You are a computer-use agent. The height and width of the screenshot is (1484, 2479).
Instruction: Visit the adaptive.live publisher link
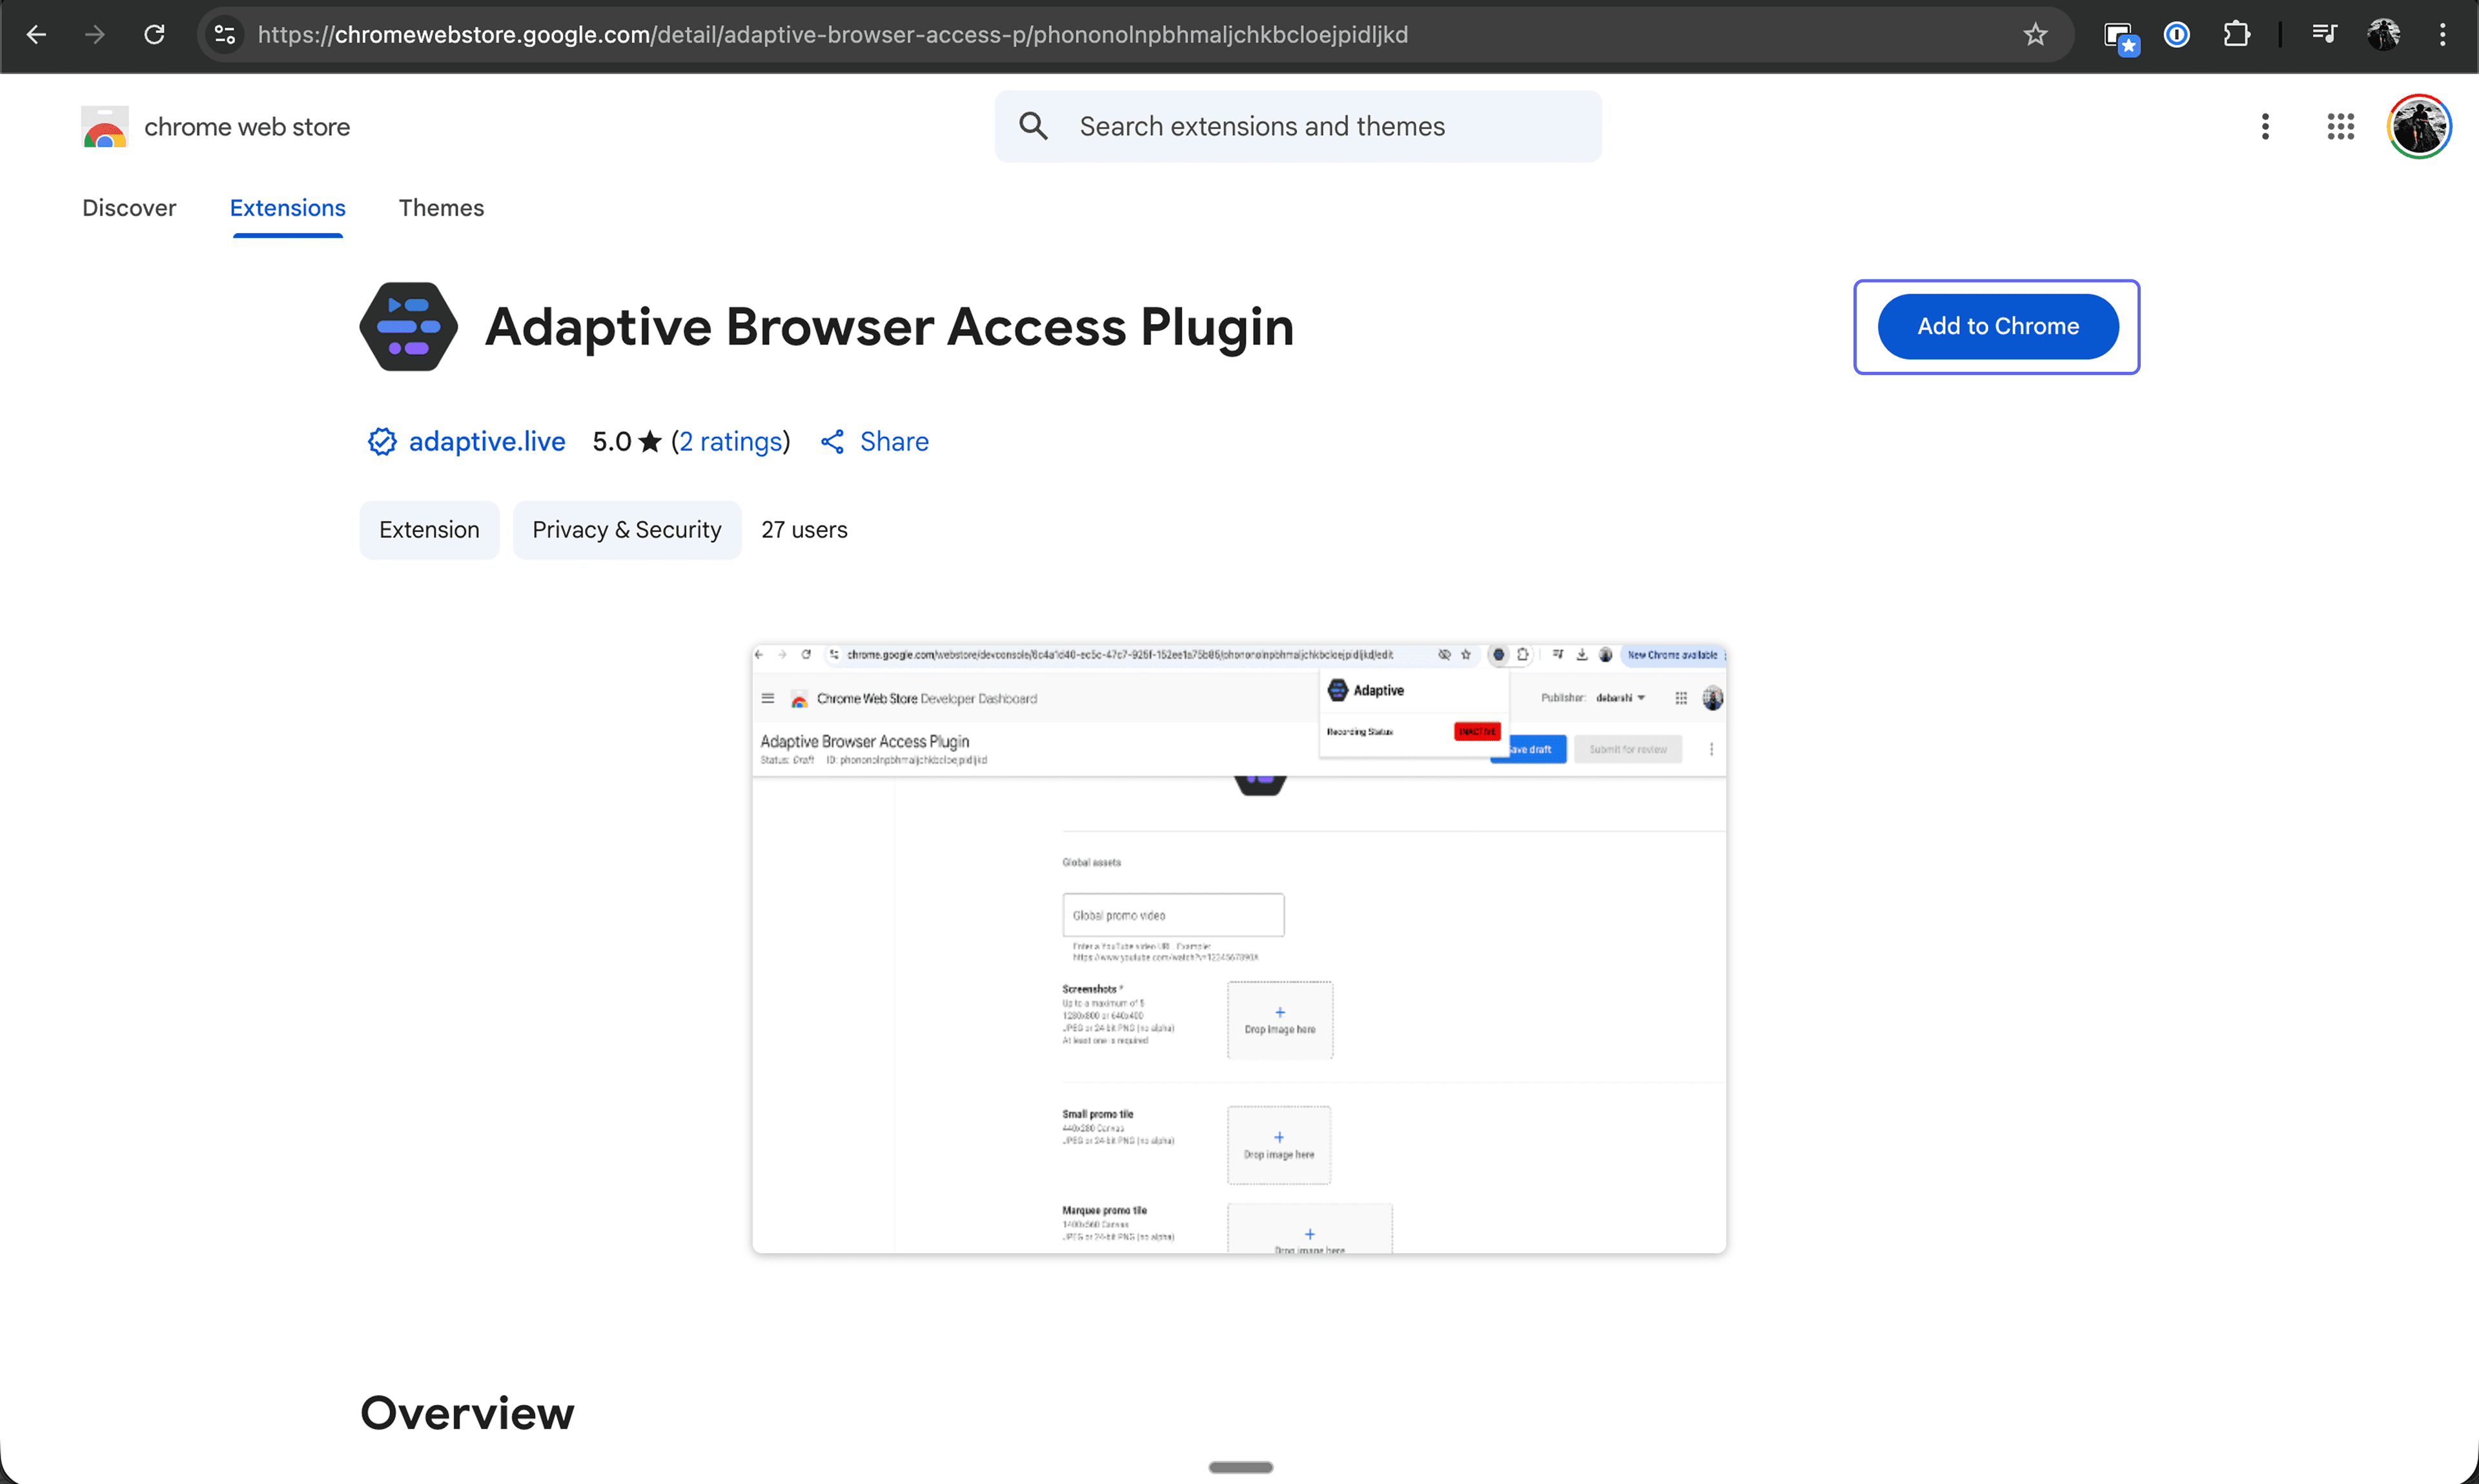tap(487, 441)
